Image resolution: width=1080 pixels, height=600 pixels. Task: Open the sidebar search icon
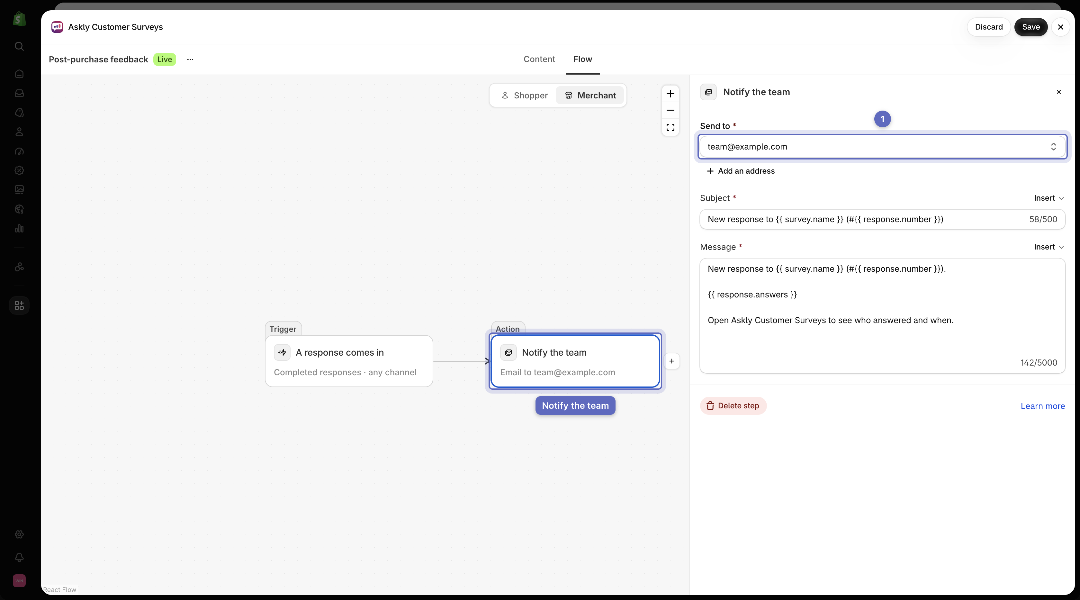coord(19,46)
